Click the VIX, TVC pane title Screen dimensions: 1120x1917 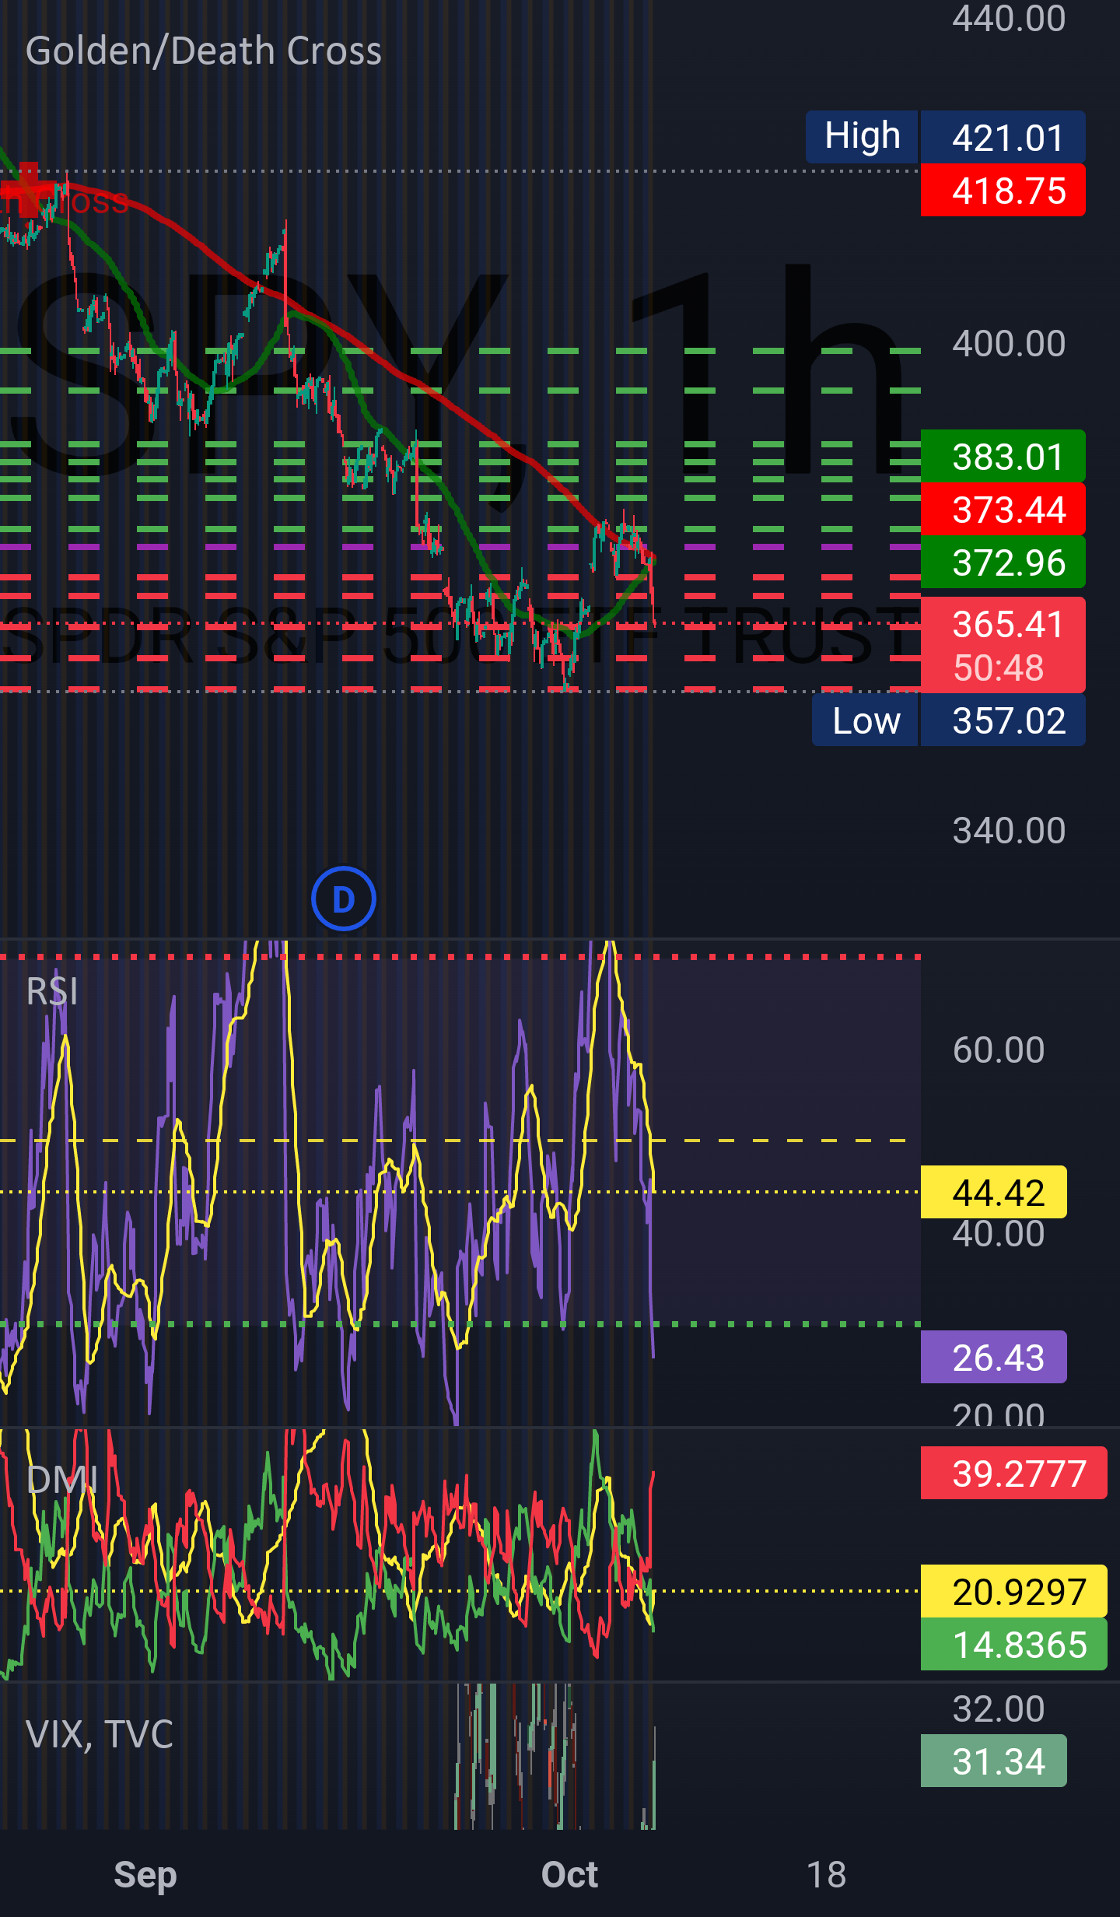[100, 1734]
